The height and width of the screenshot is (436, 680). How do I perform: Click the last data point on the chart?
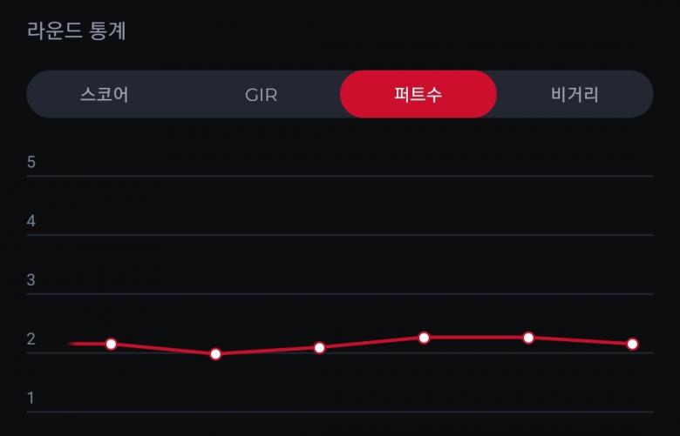point(632,345)
